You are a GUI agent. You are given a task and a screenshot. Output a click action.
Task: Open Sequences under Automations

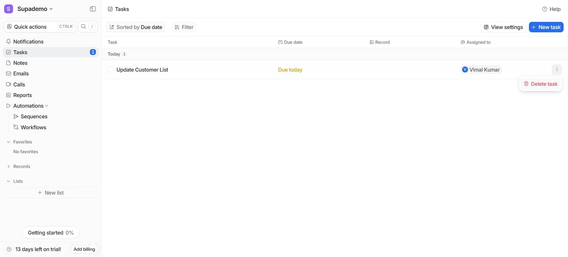34,117
